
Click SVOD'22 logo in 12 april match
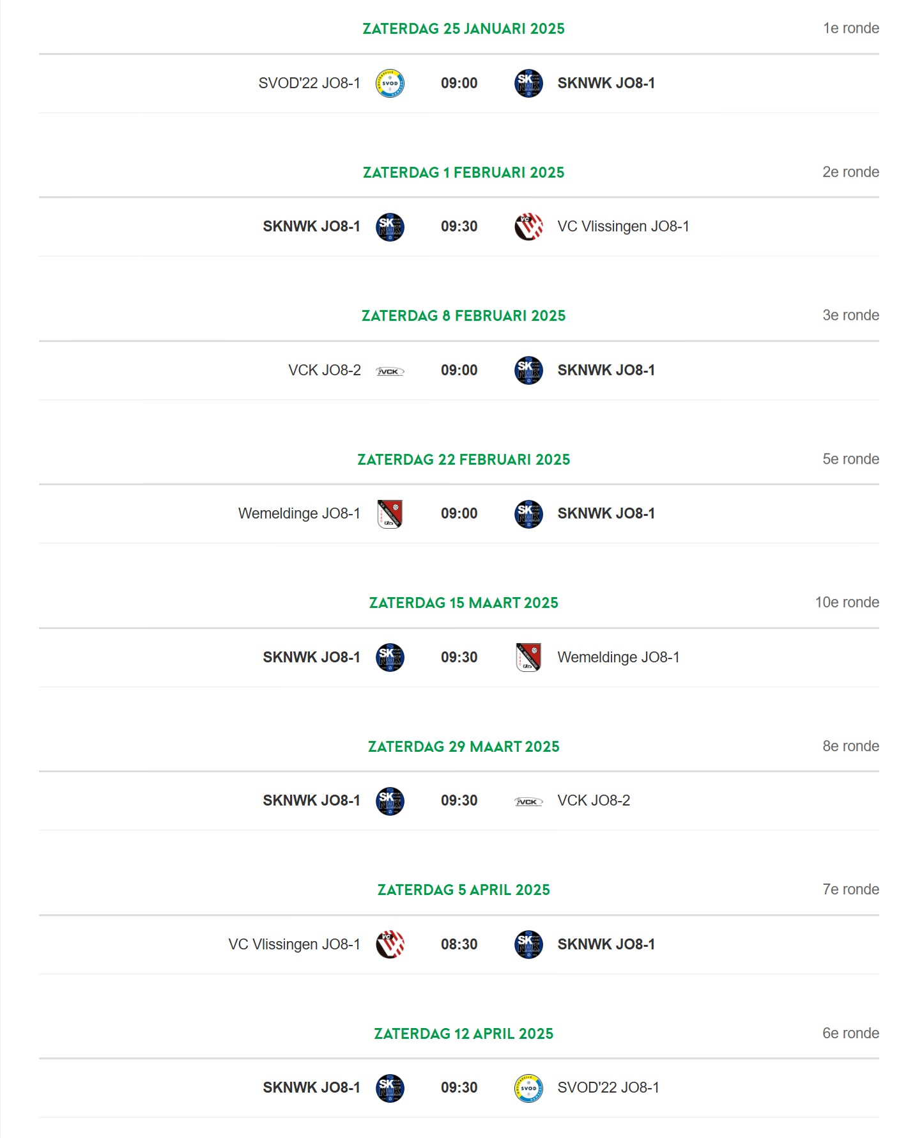tap(528, 1088)
